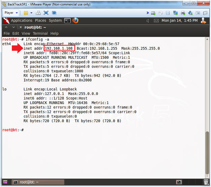Click the CD/DVD drive device icon

pyautogui.click(x=161, y=13)
